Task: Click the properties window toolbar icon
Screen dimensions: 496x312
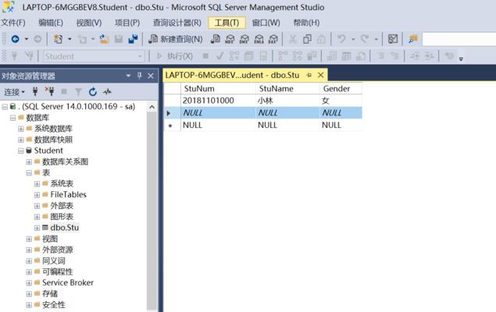Action: 393,39
